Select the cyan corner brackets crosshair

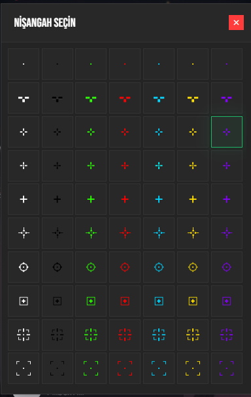[159, 368]
